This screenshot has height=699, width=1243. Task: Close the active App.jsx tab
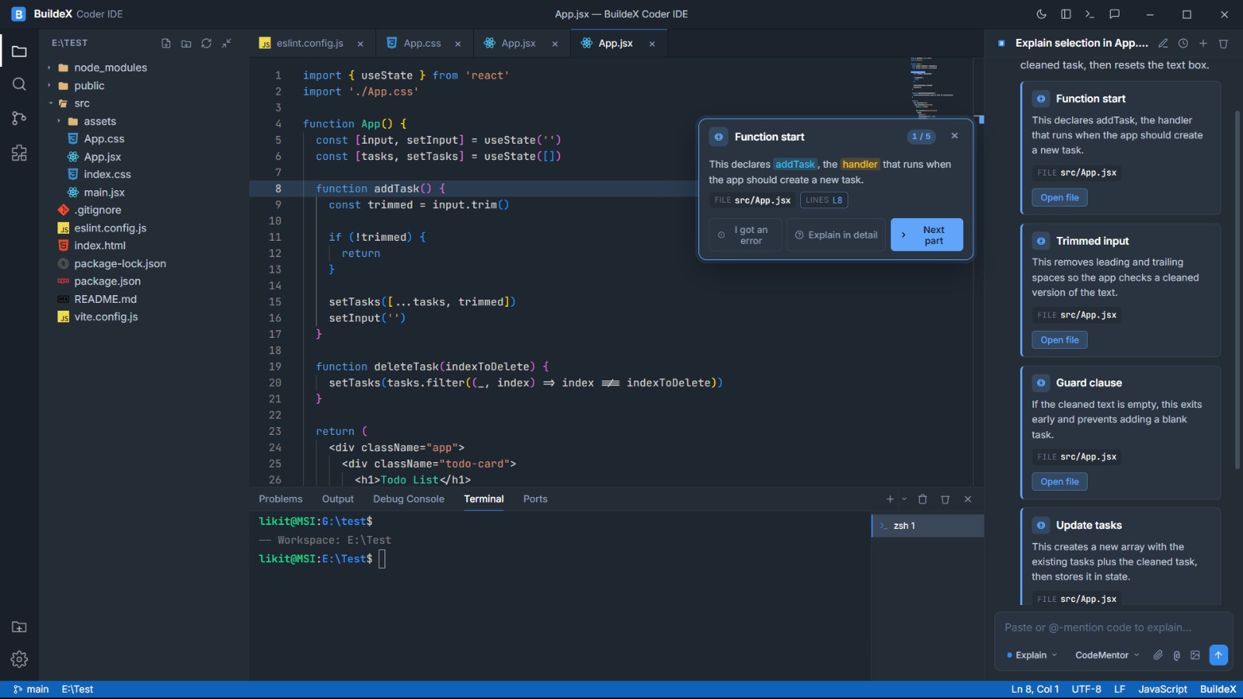[x=653, y=44]
